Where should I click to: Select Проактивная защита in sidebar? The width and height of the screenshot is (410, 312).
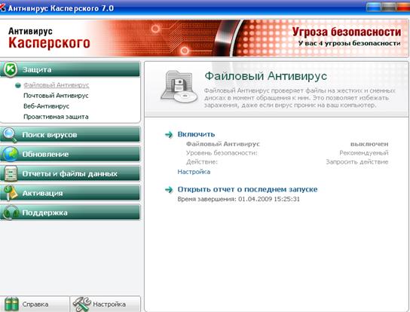click(x=56, y=117)
